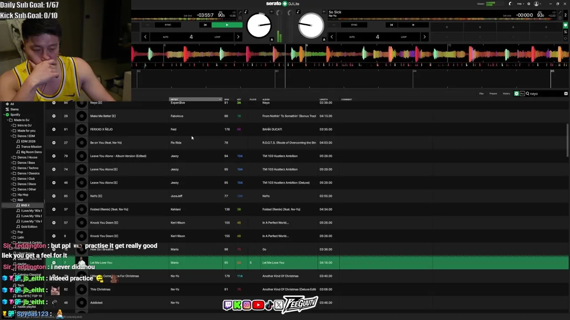Screen dimensions: 570x320
Task: Select the RNB X playlist
Action: click(25, 205)
